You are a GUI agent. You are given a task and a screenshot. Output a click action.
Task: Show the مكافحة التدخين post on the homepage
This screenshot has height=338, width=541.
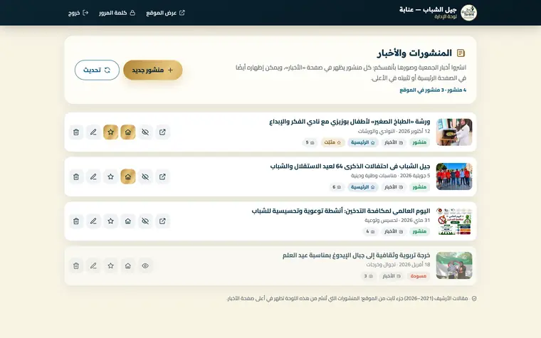[128, 221]
